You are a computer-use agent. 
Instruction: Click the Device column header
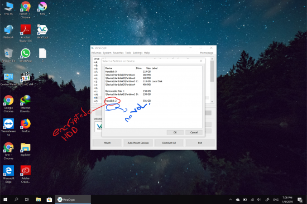[109, 68]
